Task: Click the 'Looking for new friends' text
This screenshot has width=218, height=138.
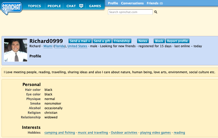Action: [x=118, y=46]
